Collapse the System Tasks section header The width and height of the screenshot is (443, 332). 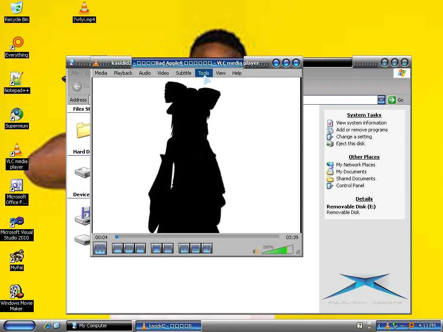pos(364,115)
